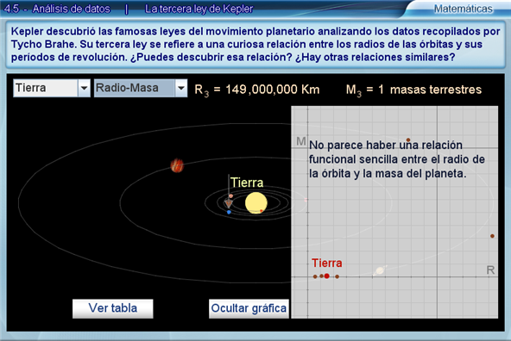Select the red Tierra point on the graph
The height and width of the screenshot is (341, 511).
[x=326, y=276]
